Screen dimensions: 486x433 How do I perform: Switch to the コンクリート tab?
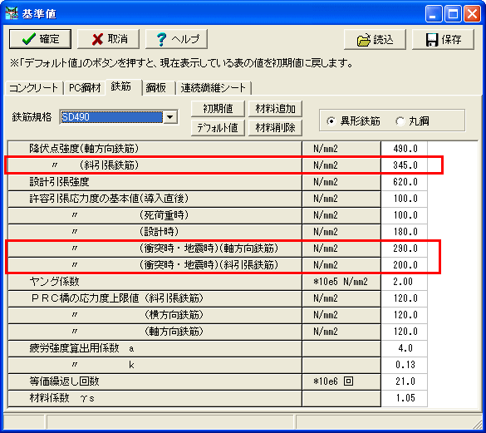(33, 88)
